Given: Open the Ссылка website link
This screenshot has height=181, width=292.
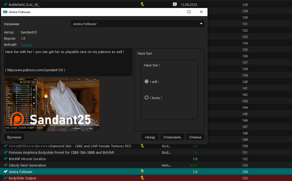Looking at the screenshot, I should 26,45.
